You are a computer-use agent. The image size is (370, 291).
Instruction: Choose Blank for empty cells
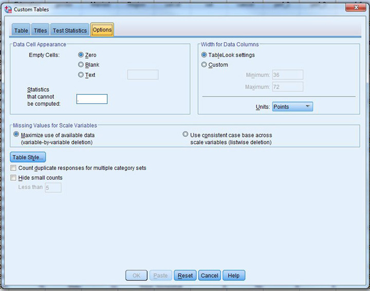81,65
